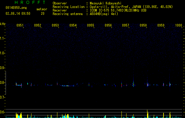Click the 0955 time marker
Screen dimensions: 185x118
coord(91,25)
